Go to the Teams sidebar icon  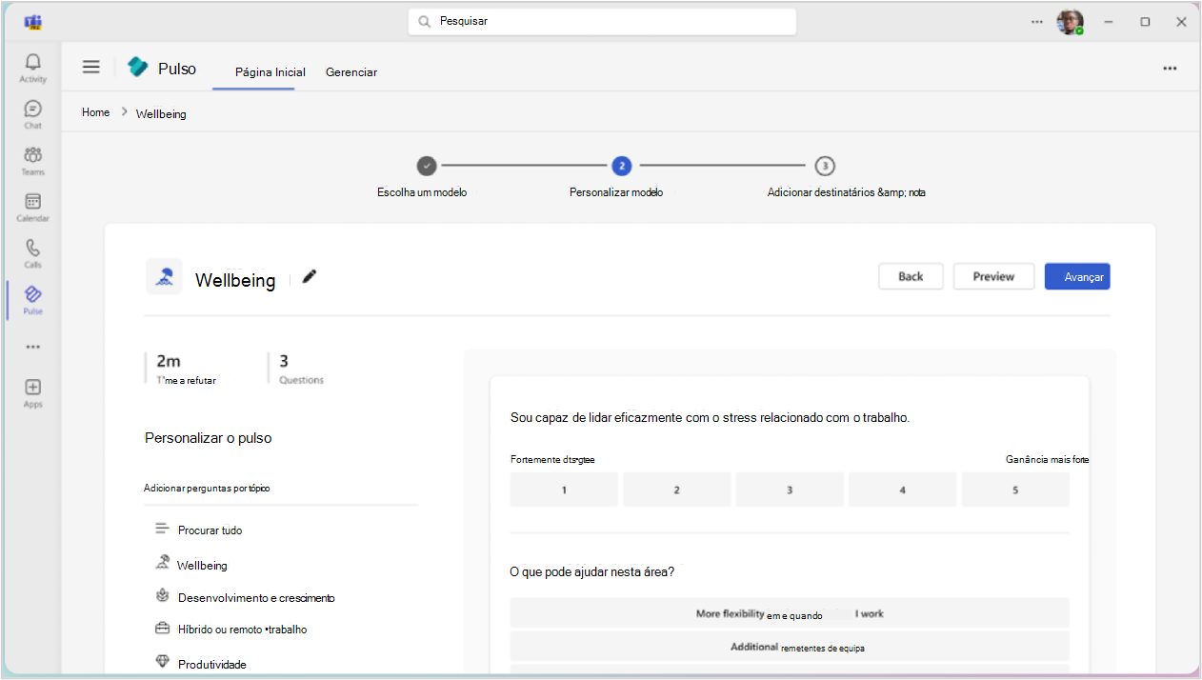click(x=32, y=157)
